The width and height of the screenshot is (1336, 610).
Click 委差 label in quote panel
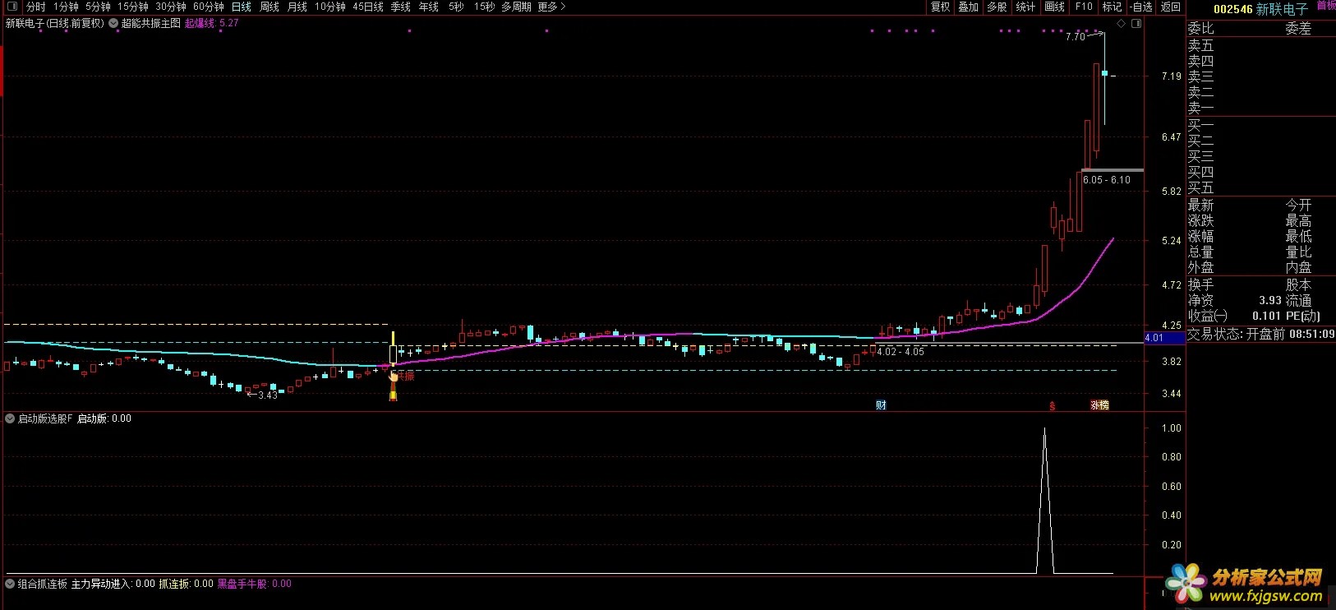pos(1298,29)
